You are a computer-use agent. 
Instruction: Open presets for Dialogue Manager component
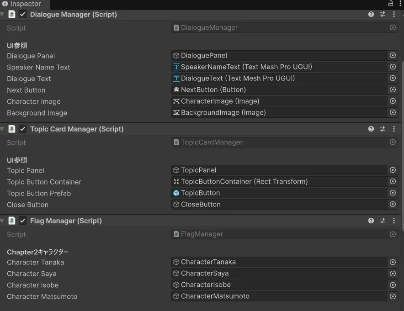point(383,14)
